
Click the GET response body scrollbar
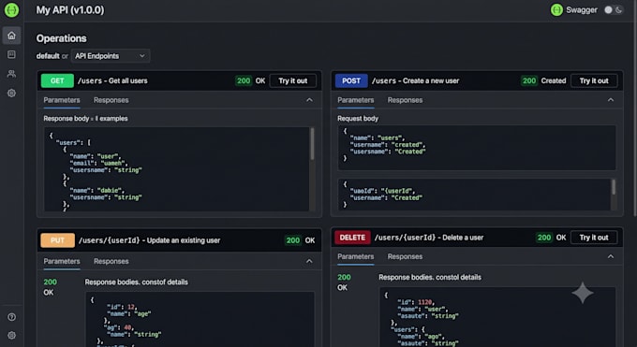312,144
